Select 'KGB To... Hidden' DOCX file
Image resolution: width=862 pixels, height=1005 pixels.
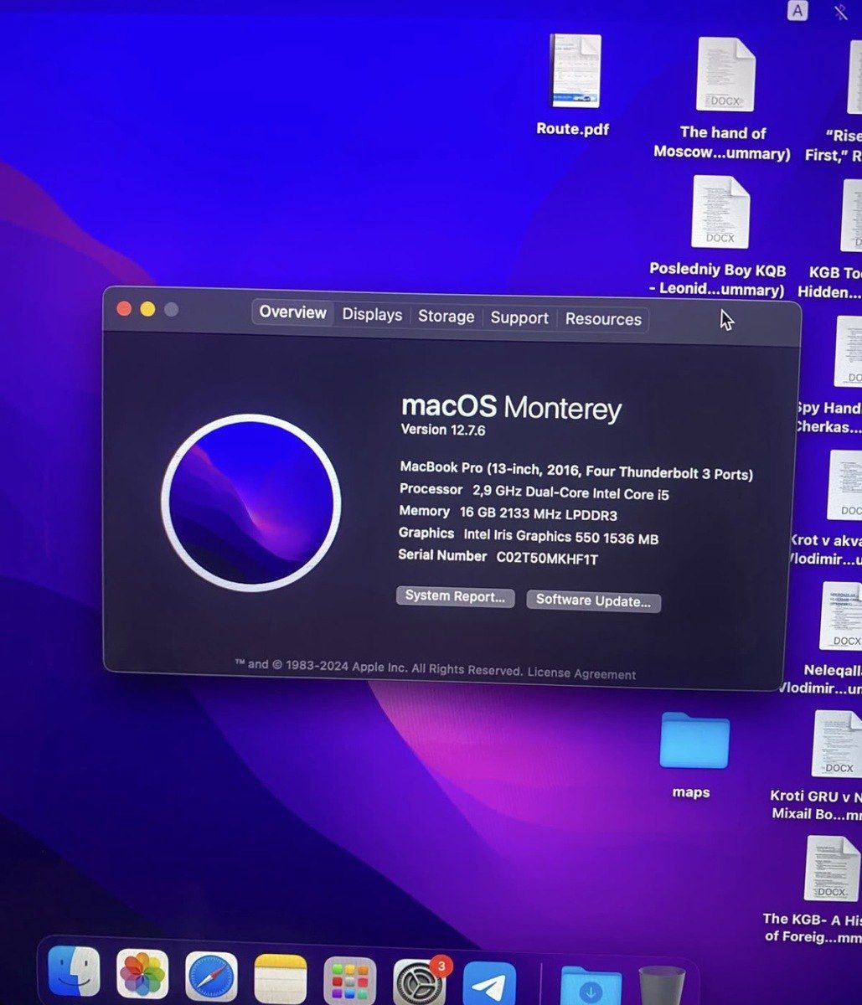coord(850,214)
